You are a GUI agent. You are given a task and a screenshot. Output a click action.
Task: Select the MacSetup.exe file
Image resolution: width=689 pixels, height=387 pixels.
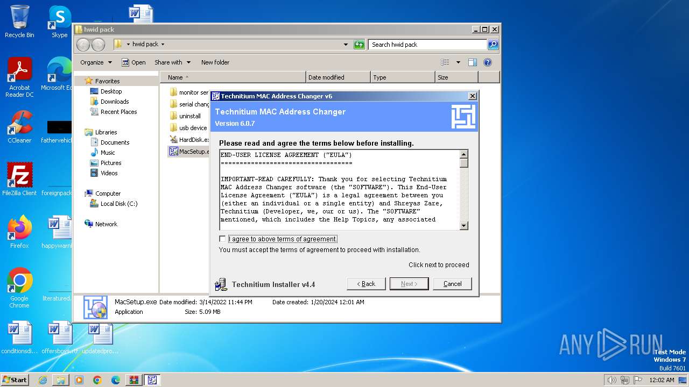(189, 152)
